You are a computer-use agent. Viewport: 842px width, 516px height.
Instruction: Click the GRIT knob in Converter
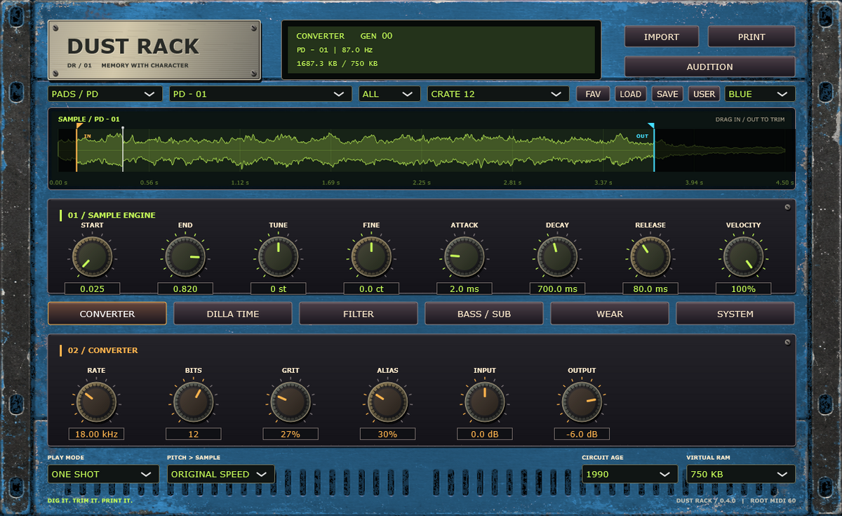click(290, 402)
